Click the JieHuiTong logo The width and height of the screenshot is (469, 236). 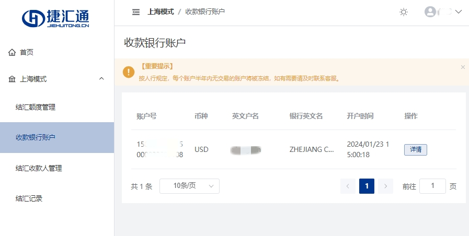click(55, 18)
